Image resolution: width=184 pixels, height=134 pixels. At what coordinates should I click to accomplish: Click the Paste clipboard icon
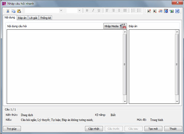tap(19, 11)
